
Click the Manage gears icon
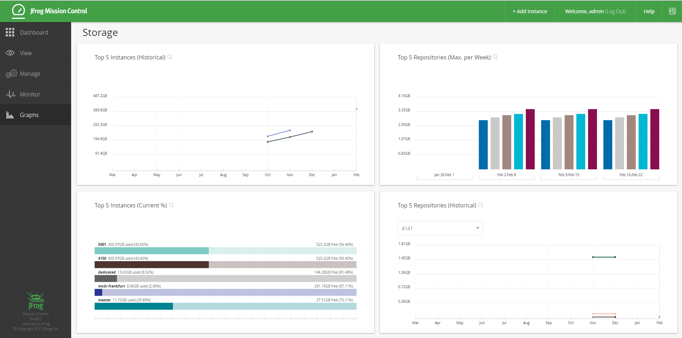click(11, 74)
